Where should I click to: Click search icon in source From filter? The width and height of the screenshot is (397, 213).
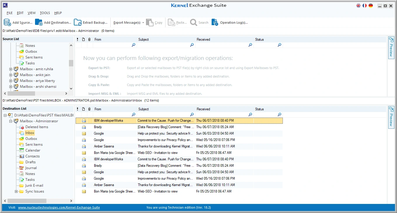tap(133, 45)
